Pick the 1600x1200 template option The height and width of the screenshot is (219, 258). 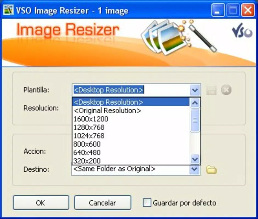coord(131,119)
